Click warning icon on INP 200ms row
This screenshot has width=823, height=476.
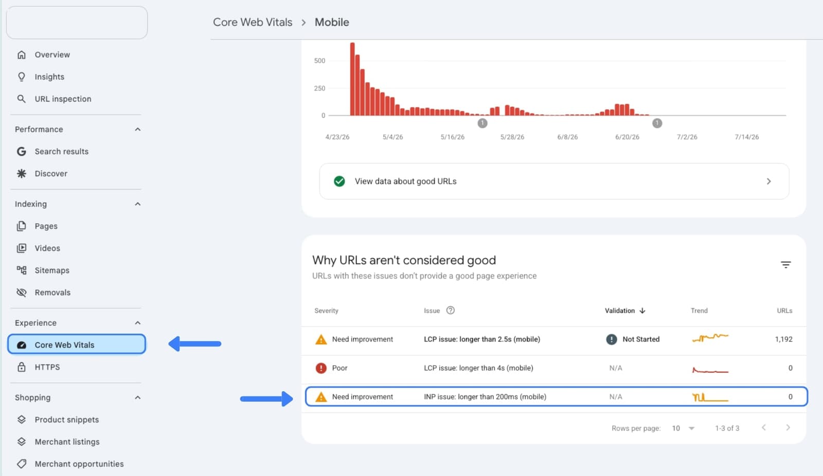point(321,397)
